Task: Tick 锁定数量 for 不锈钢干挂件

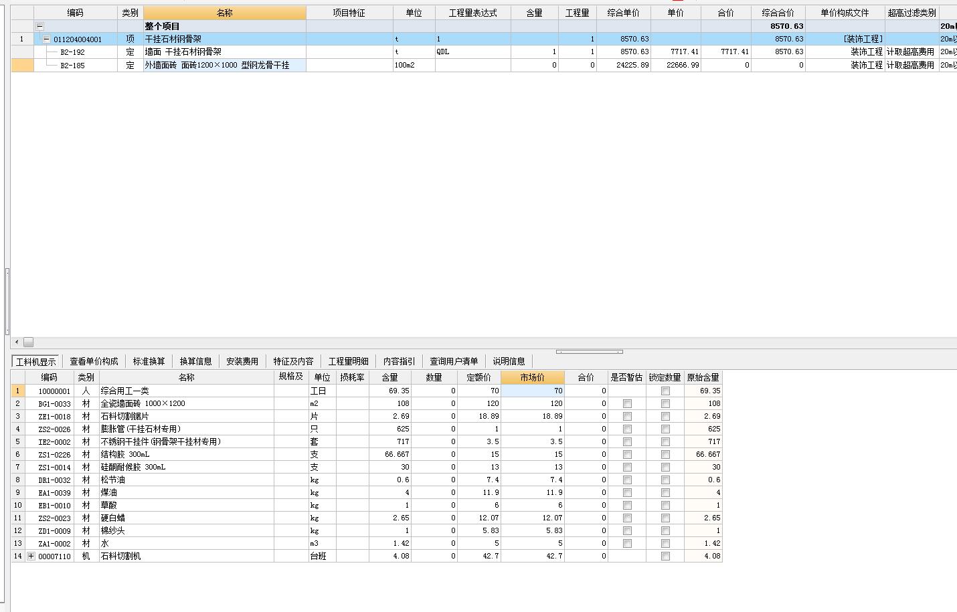Action: coord(665,441)
